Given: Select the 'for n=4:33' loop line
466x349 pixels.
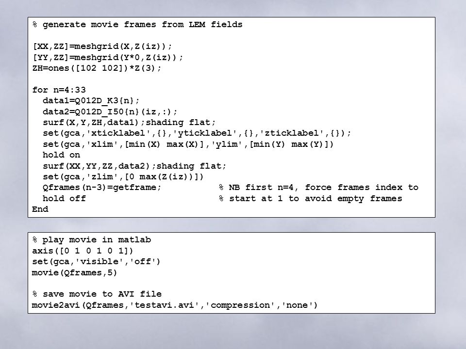Looking at the screenshot, I should (x=59, y=90).
